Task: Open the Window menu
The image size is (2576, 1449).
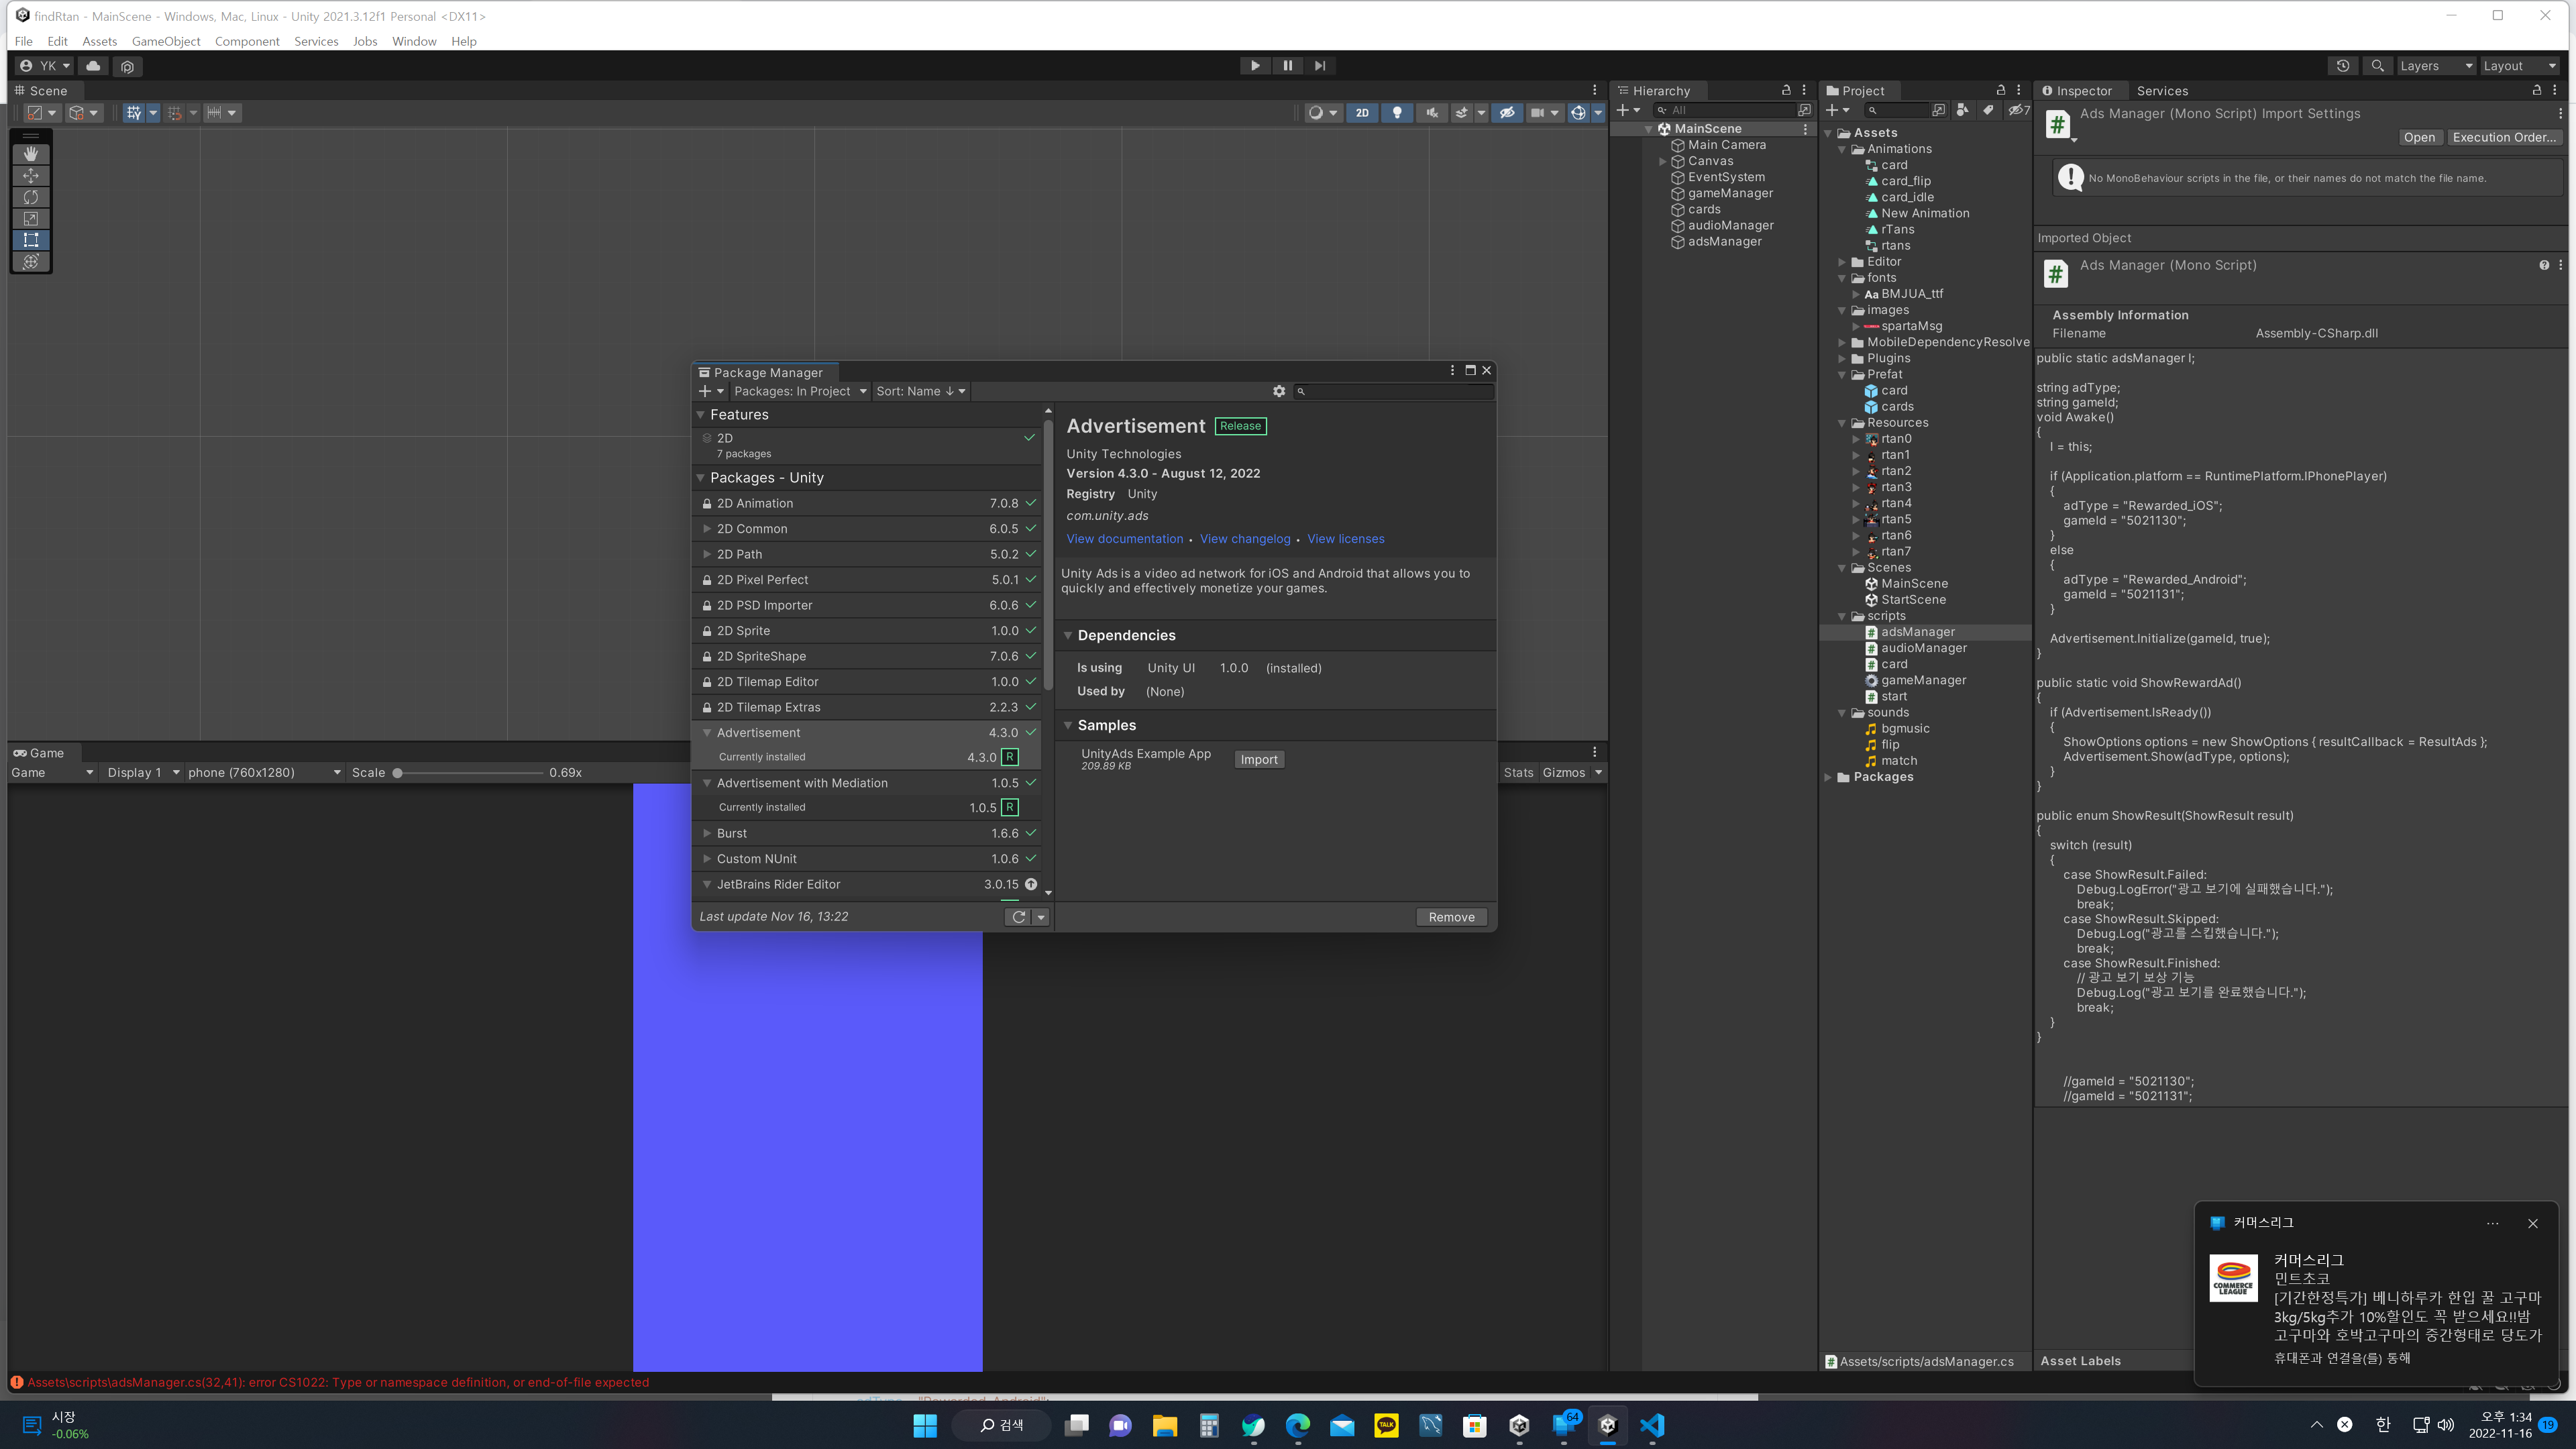Action: [x=414, y=41]
